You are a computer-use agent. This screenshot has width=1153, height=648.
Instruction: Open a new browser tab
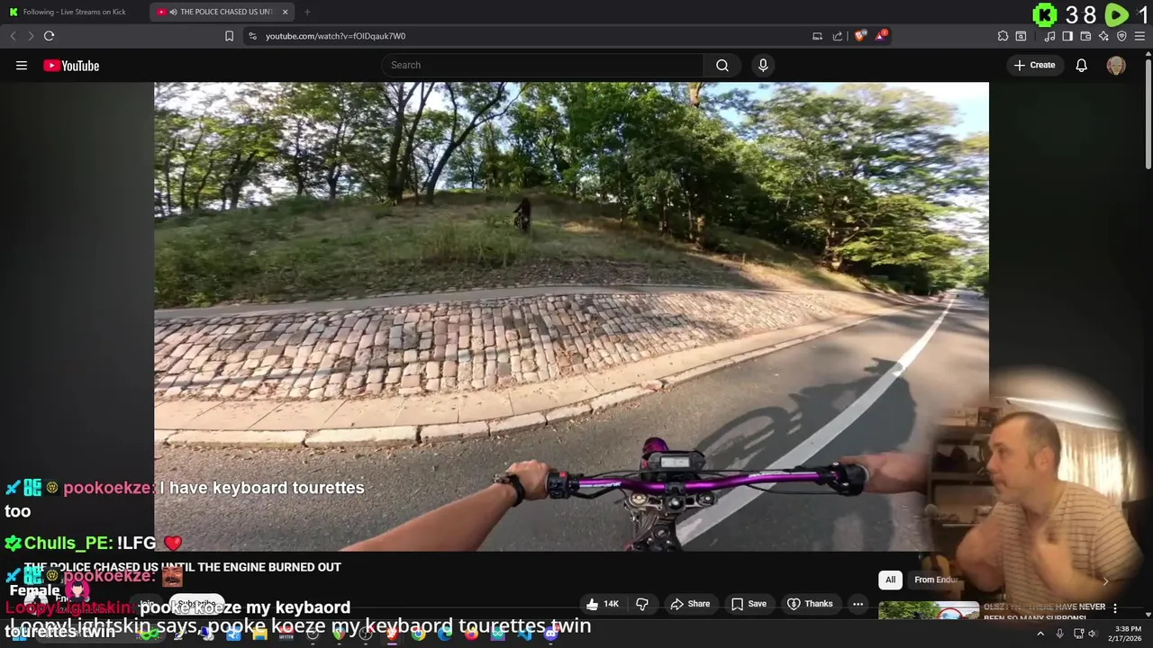(307, 12)
